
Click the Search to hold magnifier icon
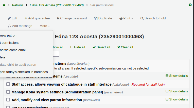(x=142, y=18)
